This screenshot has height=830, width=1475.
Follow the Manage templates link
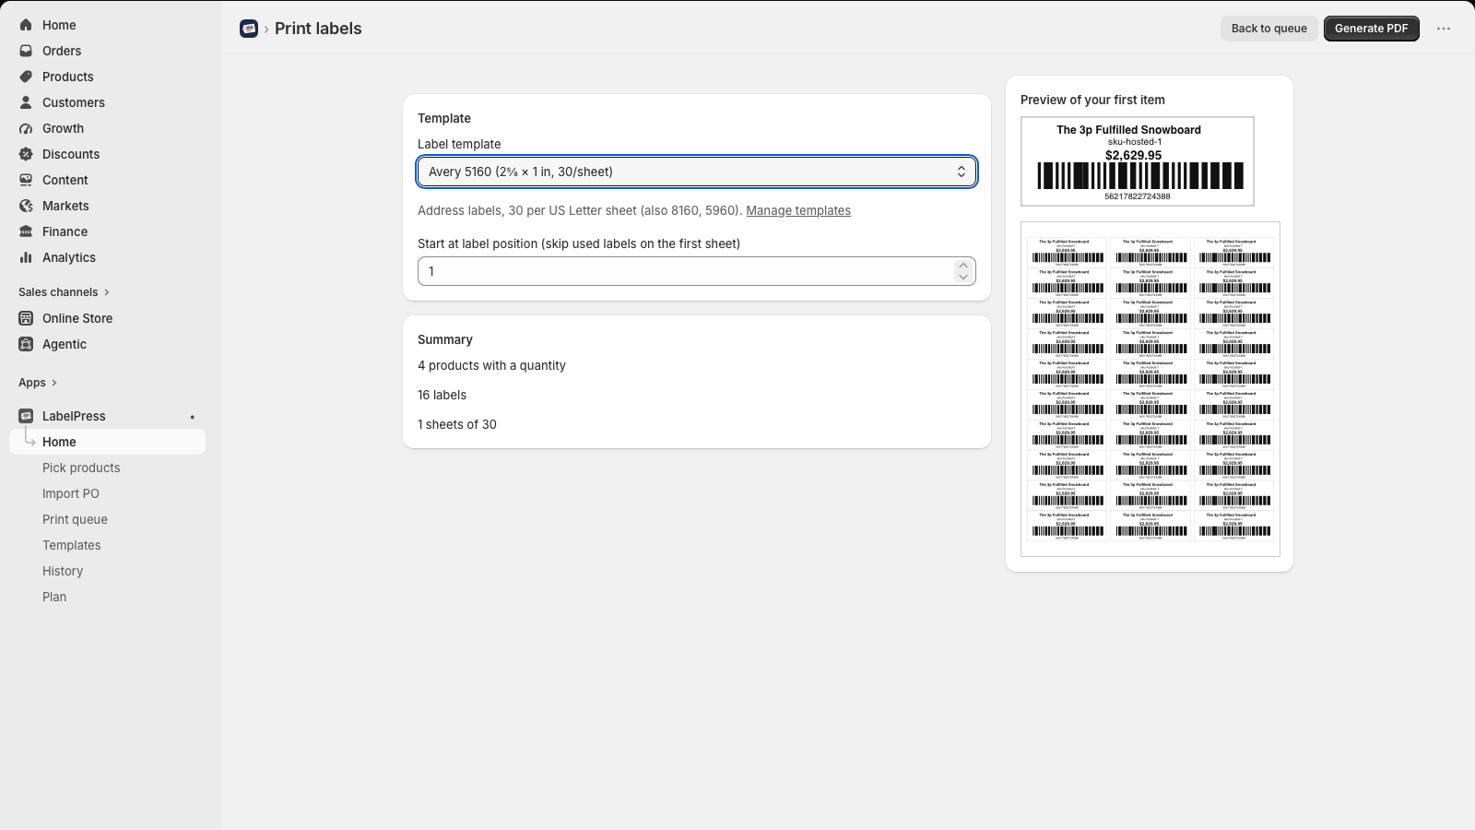798,210
